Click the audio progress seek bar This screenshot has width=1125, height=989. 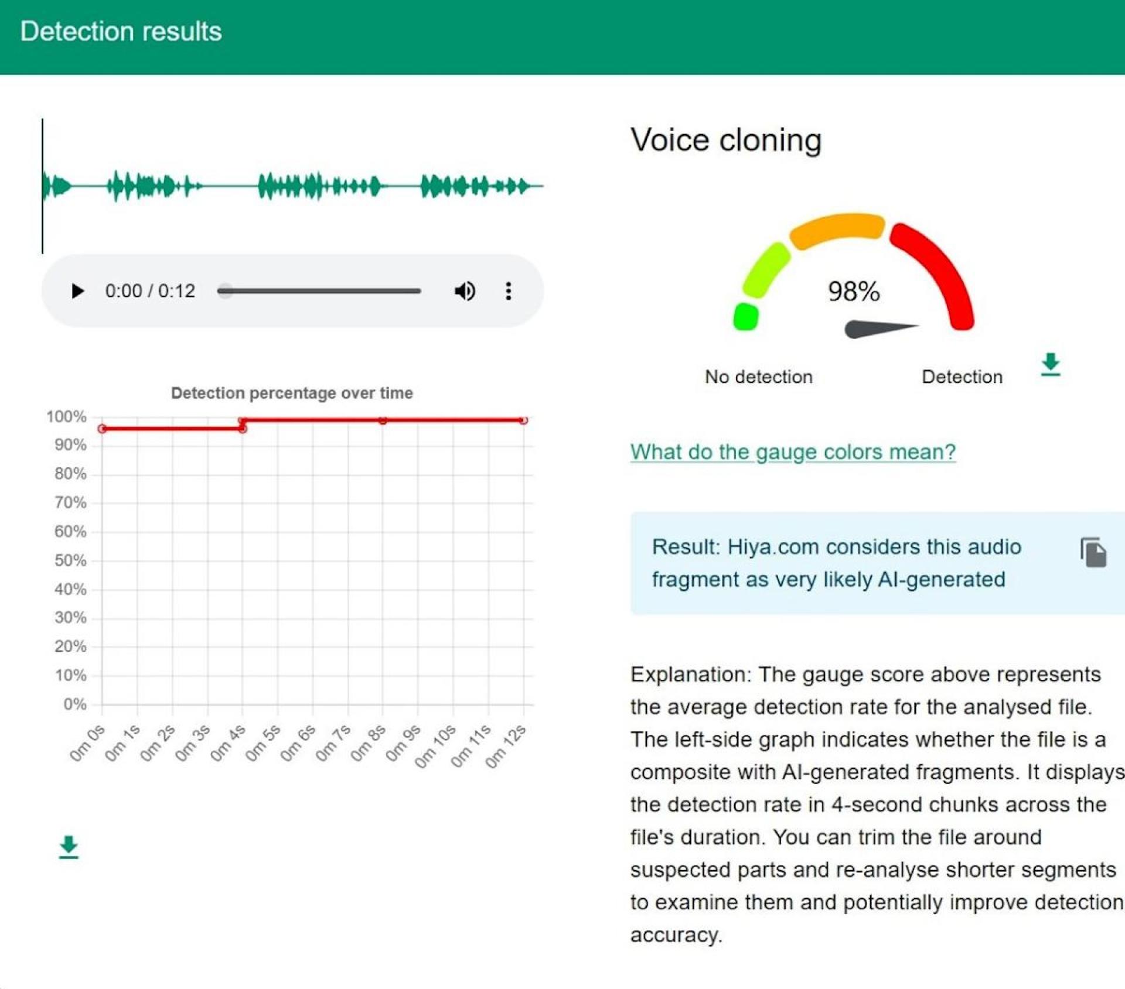tap(319, 291)
